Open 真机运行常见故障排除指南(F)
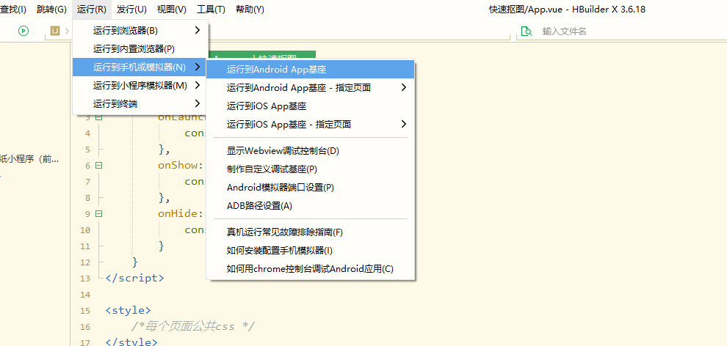 310,232
